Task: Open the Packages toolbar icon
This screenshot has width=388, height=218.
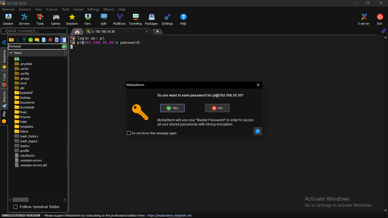Action: coord(151,19)
